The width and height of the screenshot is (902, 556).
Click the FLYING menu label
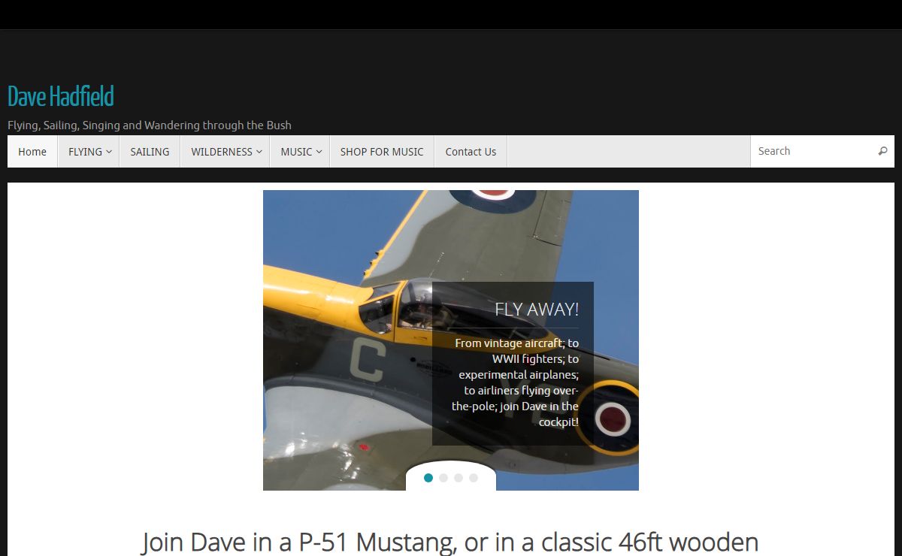(x=85, y=152)
